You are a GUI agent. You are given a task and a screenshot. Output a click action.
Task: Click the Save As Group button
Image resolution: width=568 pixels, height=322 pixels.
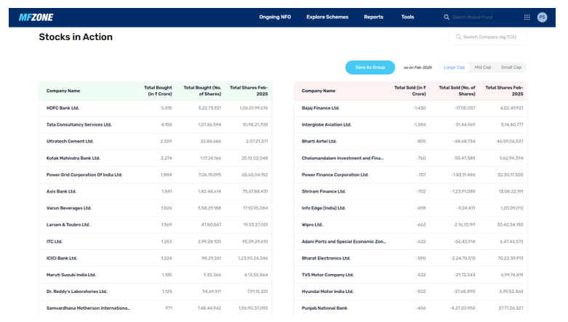(370, 68)
